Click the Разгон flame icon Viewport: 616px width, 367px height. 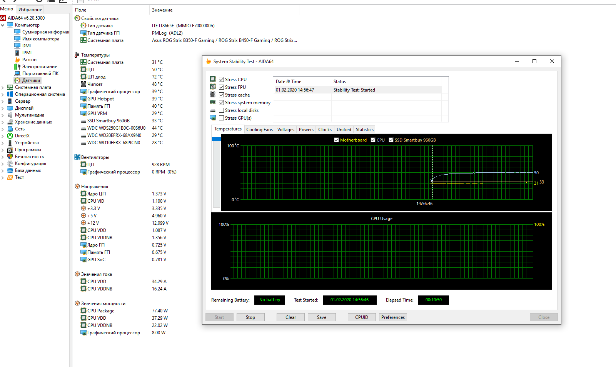pyautogui.click(x=17, y=60)
